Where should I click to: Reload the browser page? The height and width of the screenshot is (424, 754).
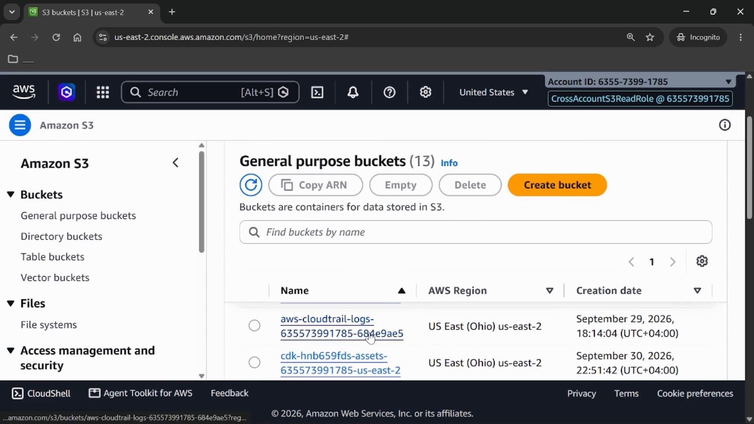tap(56, 37)
